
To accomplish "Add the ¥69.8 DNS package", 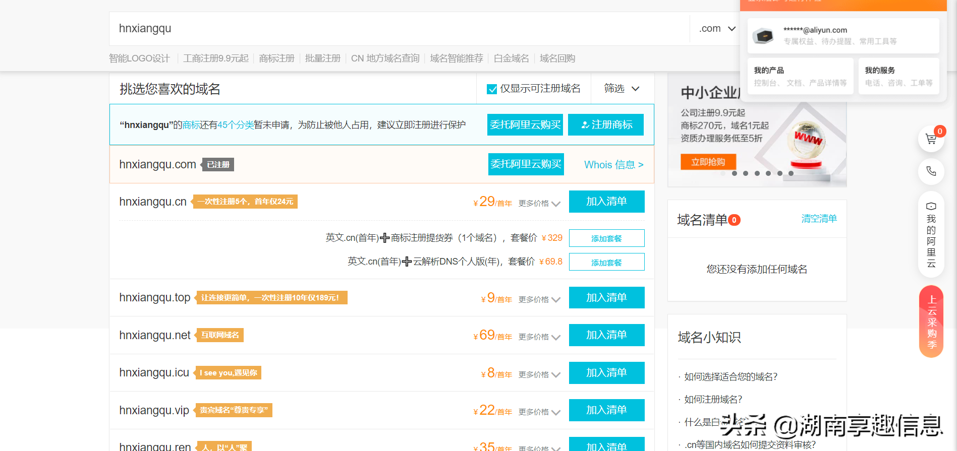I will 607,262.
